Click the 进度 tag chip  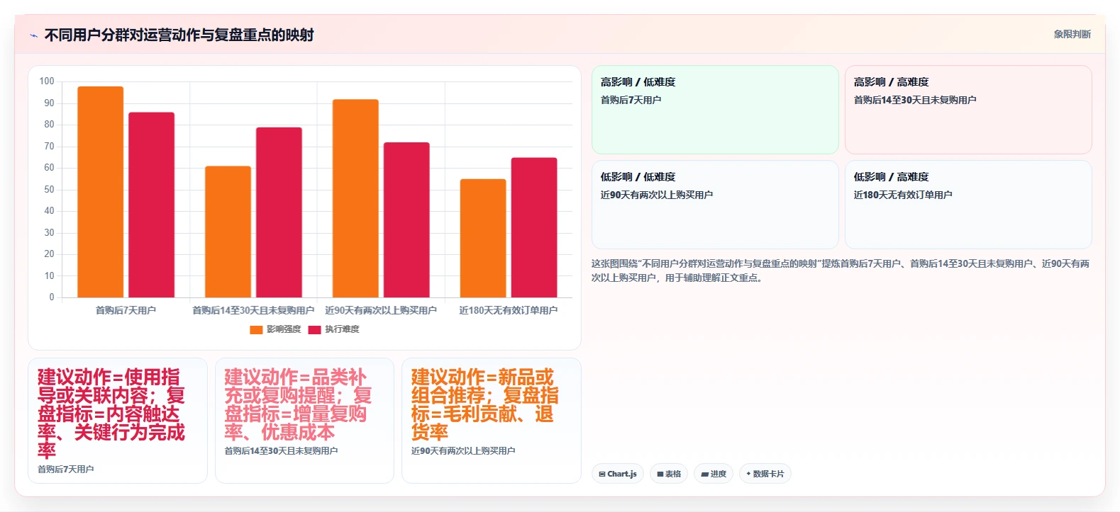714,474
